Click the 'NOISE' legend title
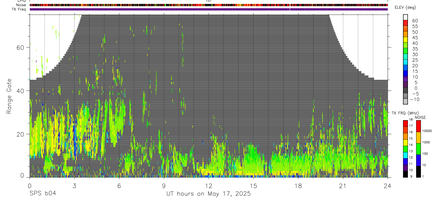Image resolution: width=436 pixels, height=201 pixels. [x=420, y=118]
